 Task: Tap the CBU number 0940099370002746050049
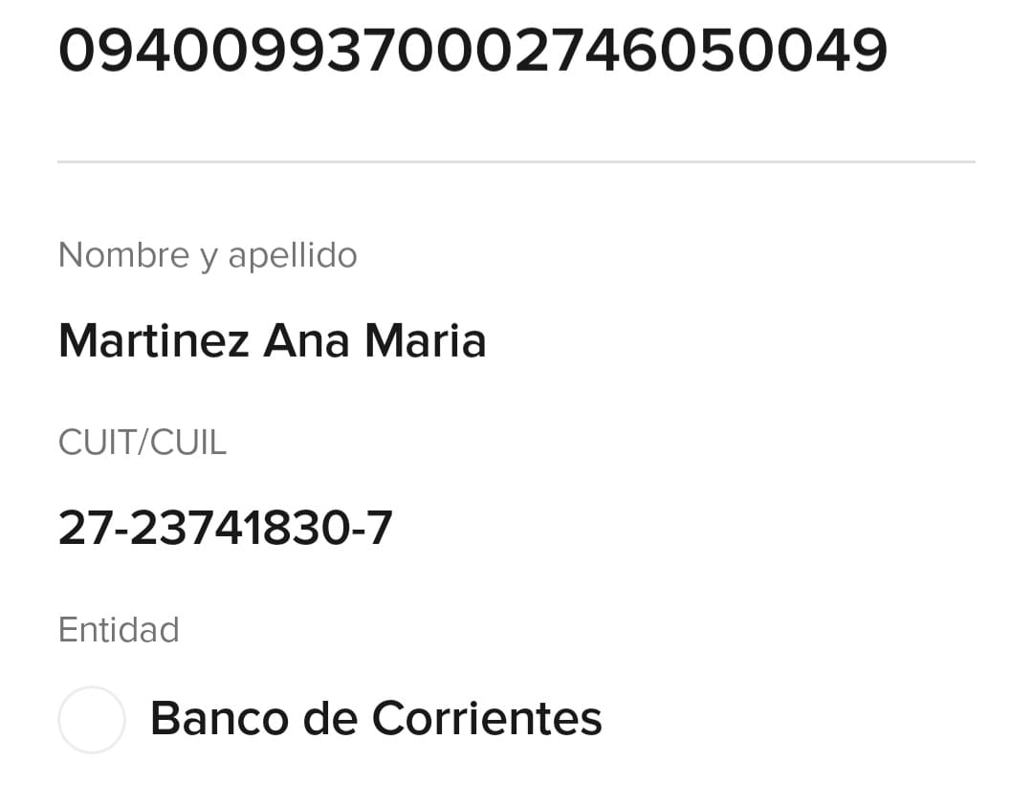[473, 50]
